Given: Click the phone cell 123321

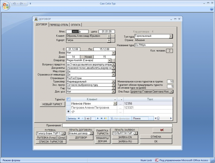Looking at the screenshot, I should (148, 108).
